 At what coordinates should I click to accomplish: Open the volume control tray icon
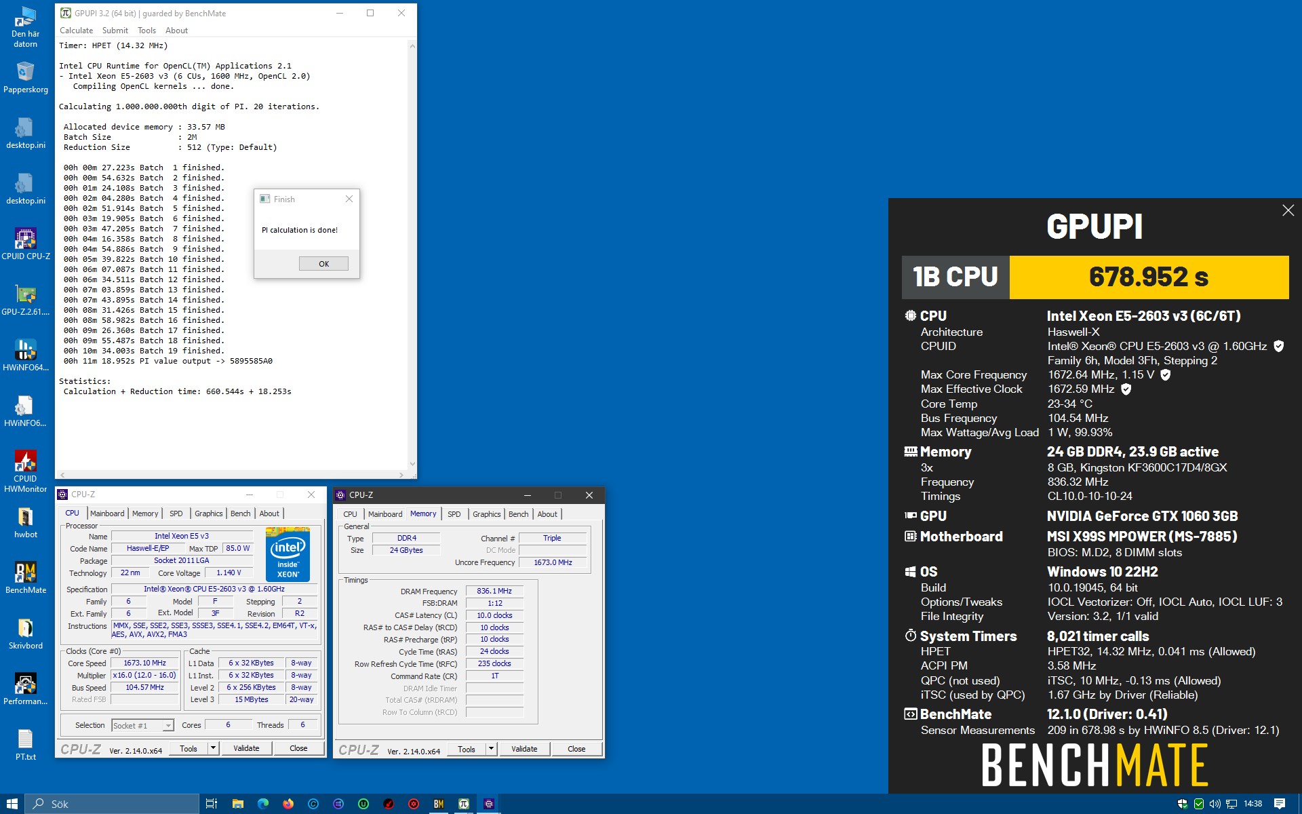[x=1215, y=804]
